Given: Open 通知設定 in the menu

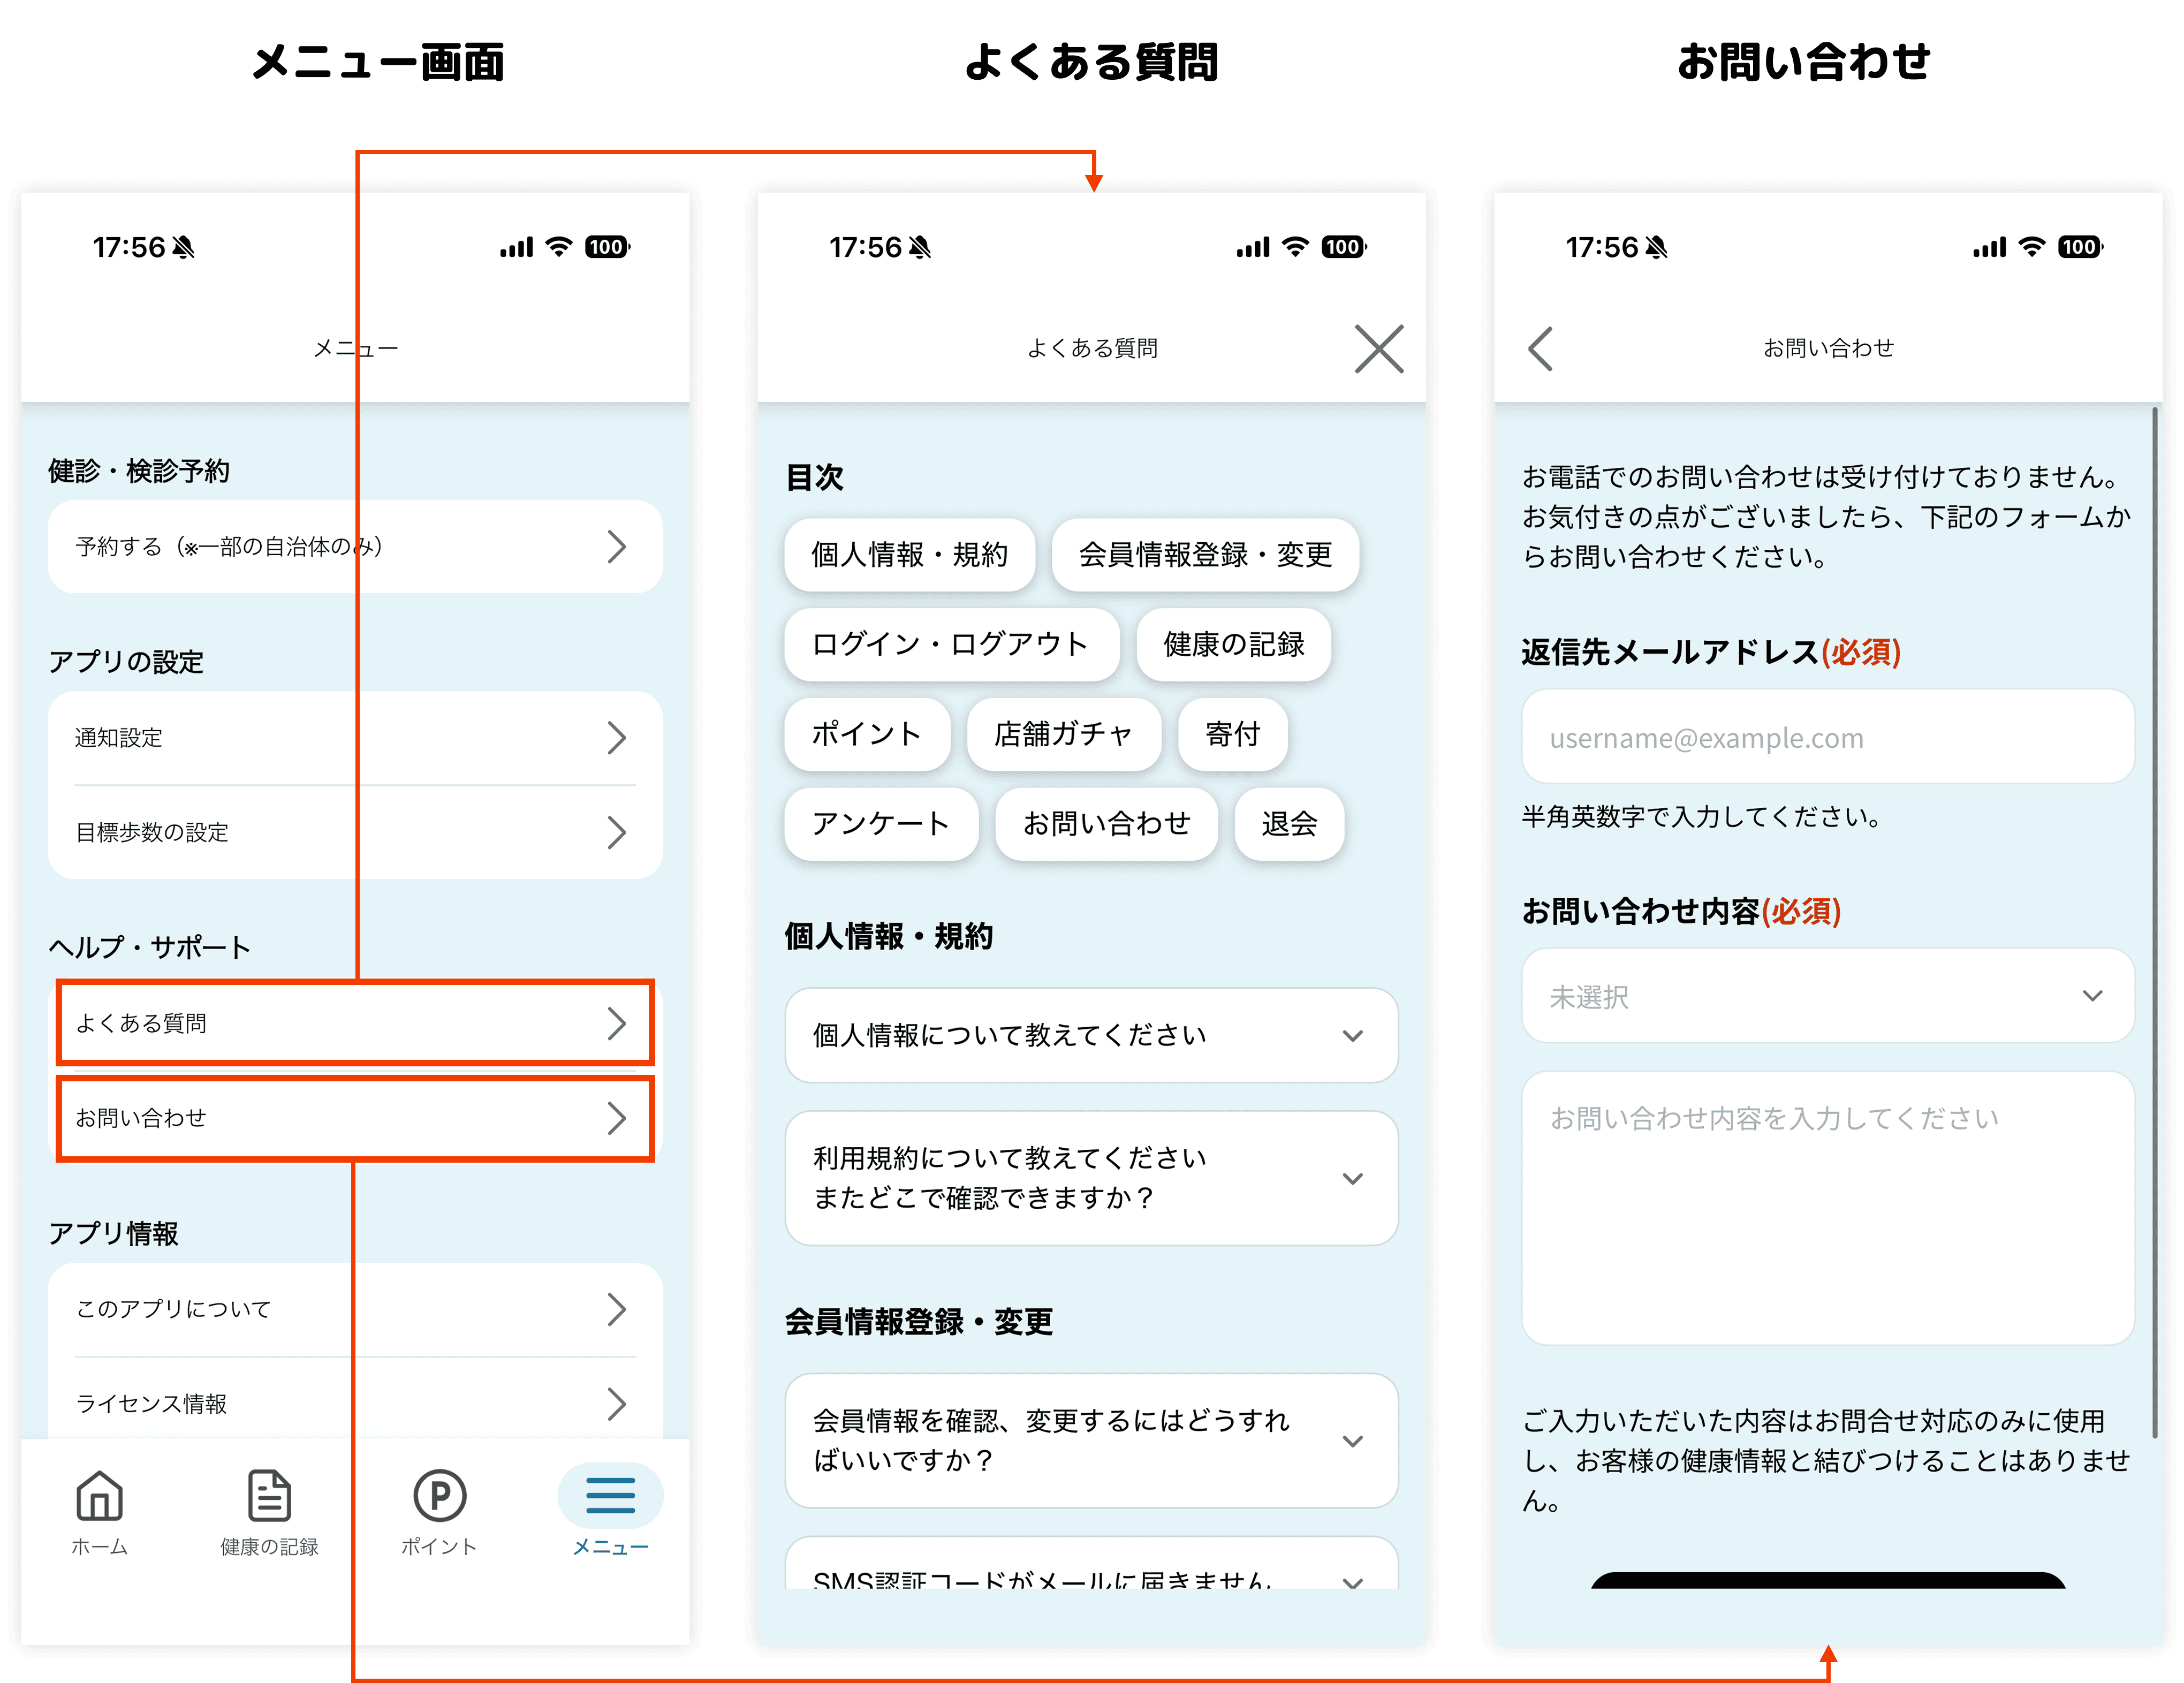Looking at the screenshot, I should pos(355,738).
